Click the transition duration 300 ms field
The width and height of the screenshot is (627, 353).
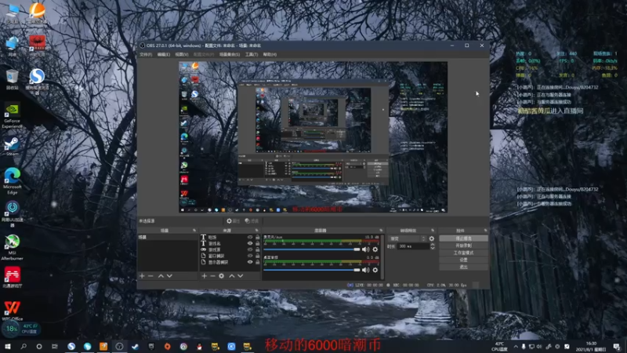point(413,246)
